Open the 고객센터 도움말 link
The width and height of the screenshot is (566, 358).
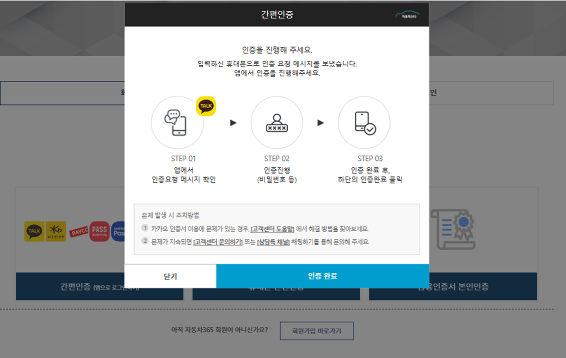point(272,229)
